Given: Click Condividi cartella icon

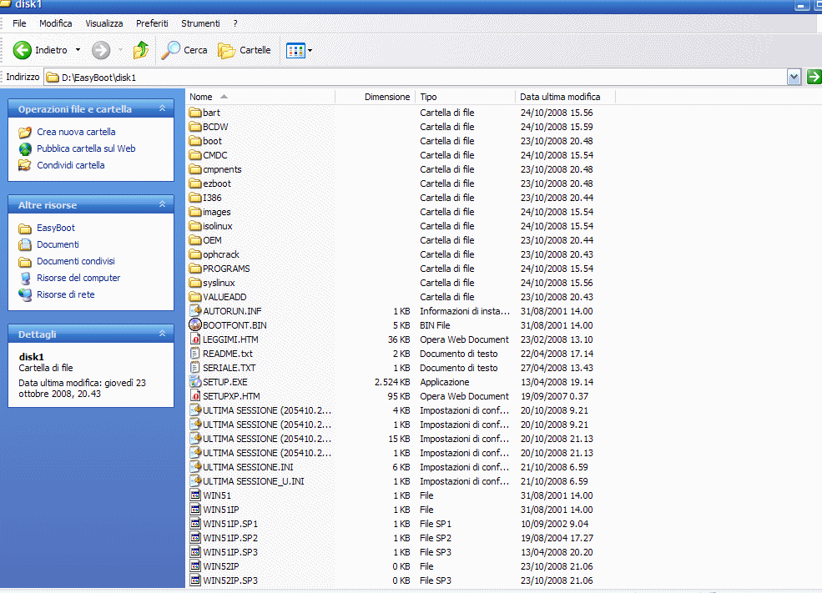Looking at the screenshot, I should (x=25, y=165).
